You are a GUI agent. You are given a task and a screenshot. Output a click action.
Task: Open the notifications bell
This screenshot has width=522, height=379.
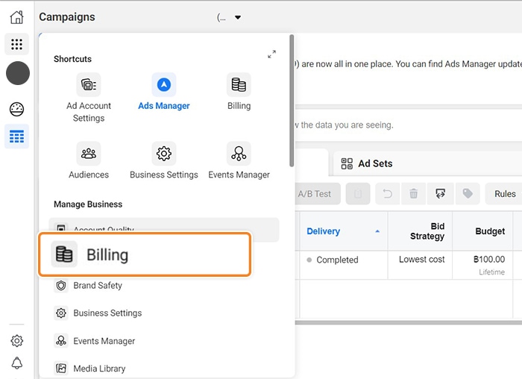pyautogui.click(x=17, y=363)
